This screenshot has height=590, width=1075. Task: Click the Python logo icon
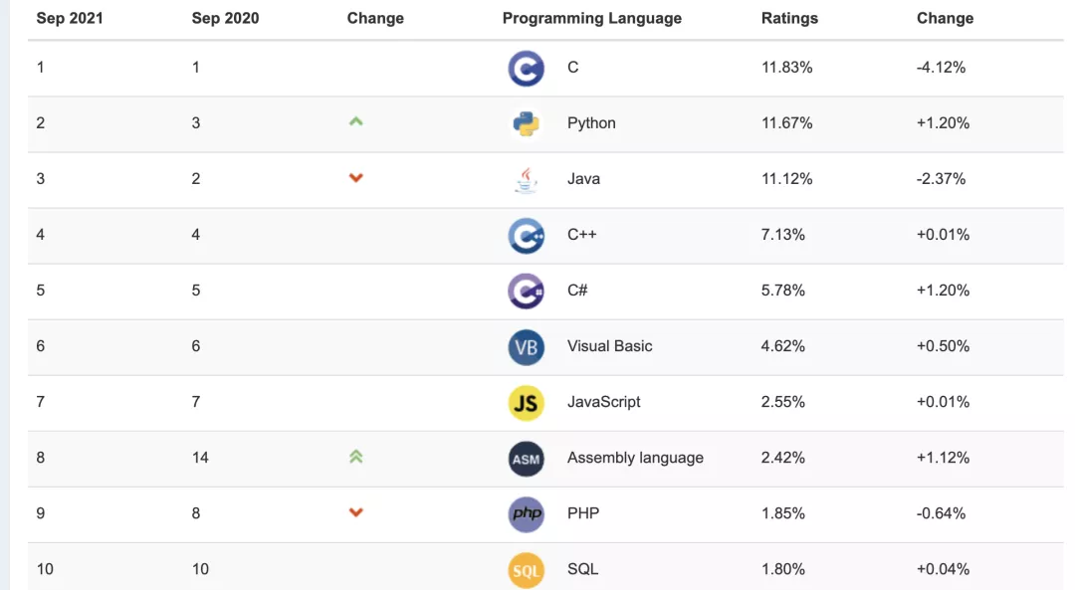tap(526, 123)
